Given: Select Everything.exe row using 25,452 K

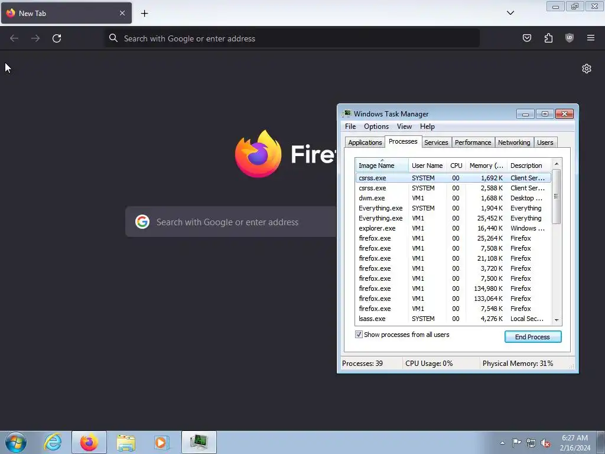Looking at the screenshot, I should point(453,218).
